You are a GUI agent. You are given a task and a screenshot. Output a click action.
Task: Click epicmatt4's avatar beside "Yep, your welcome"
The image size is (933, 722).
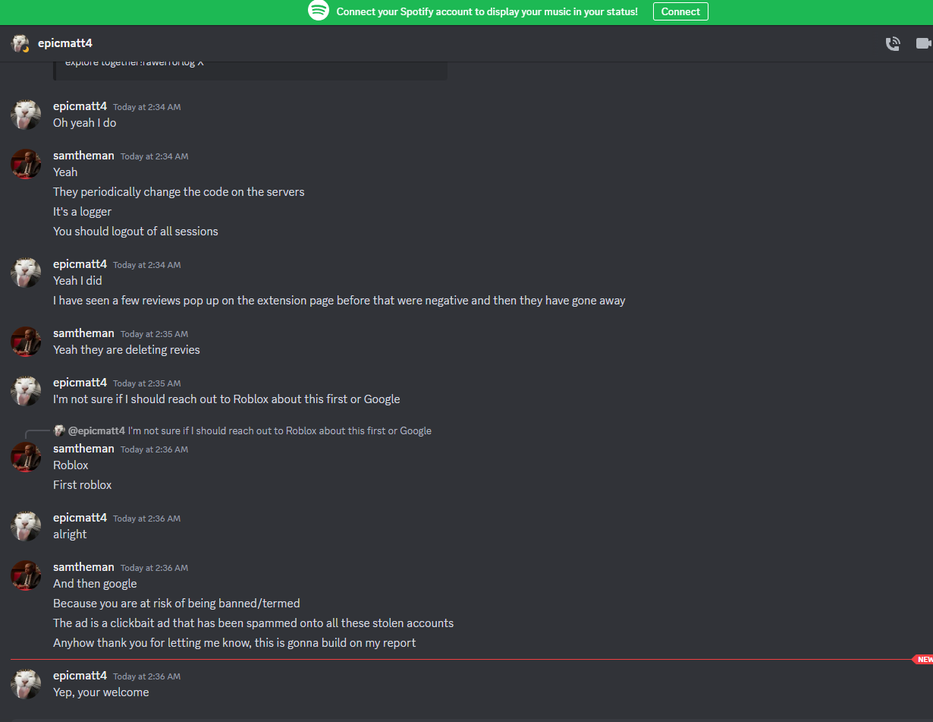[26, 684]
